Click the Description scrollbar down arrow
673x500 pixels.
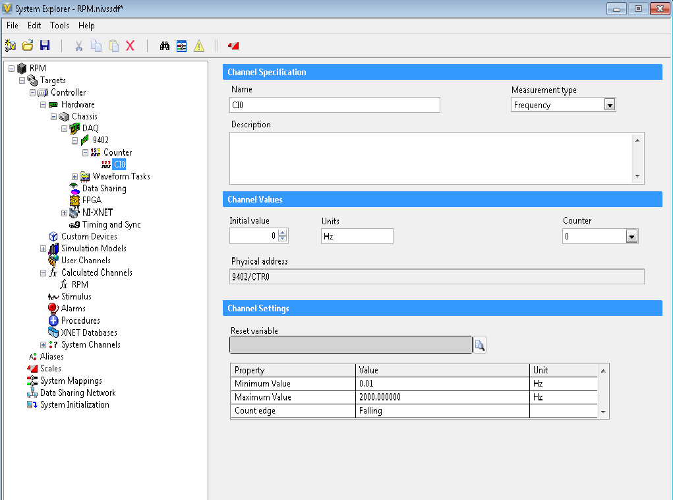click(637, 176)
